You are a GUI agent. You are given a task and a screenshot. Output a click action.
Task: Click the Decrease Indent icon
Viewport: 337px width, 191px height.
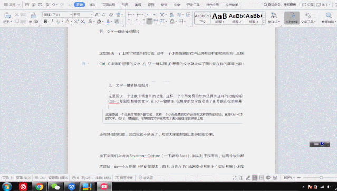[148, 15]
